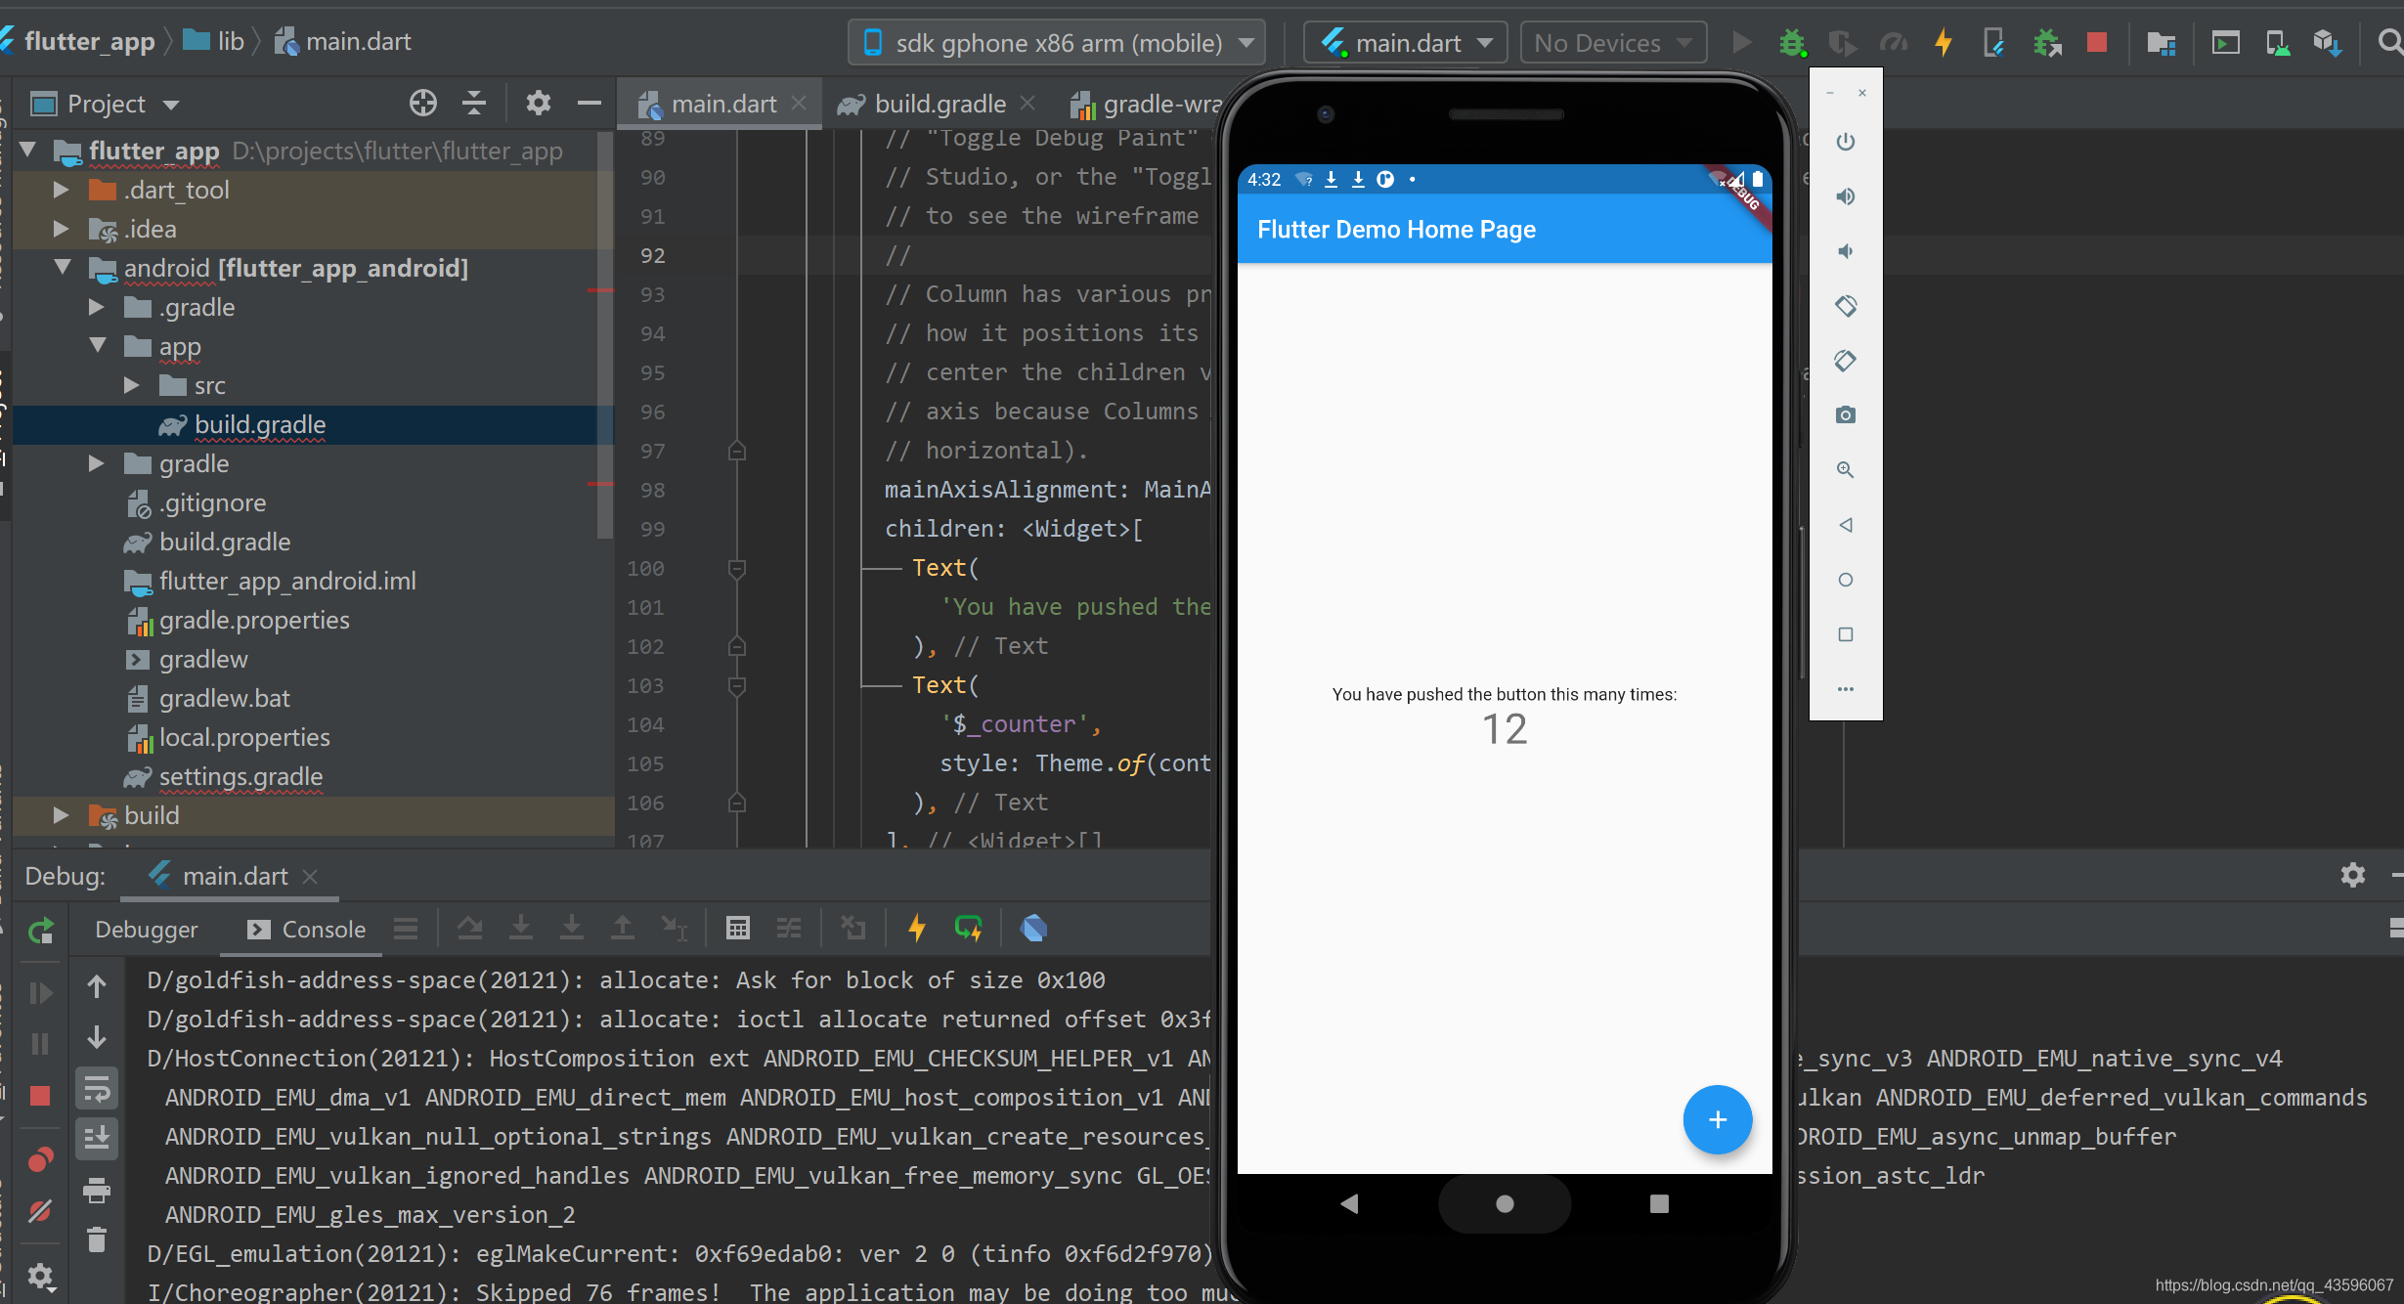Tap the floating plus button in app
This screenshot has height=1304, width=2404.
tap(1717, 1119)
